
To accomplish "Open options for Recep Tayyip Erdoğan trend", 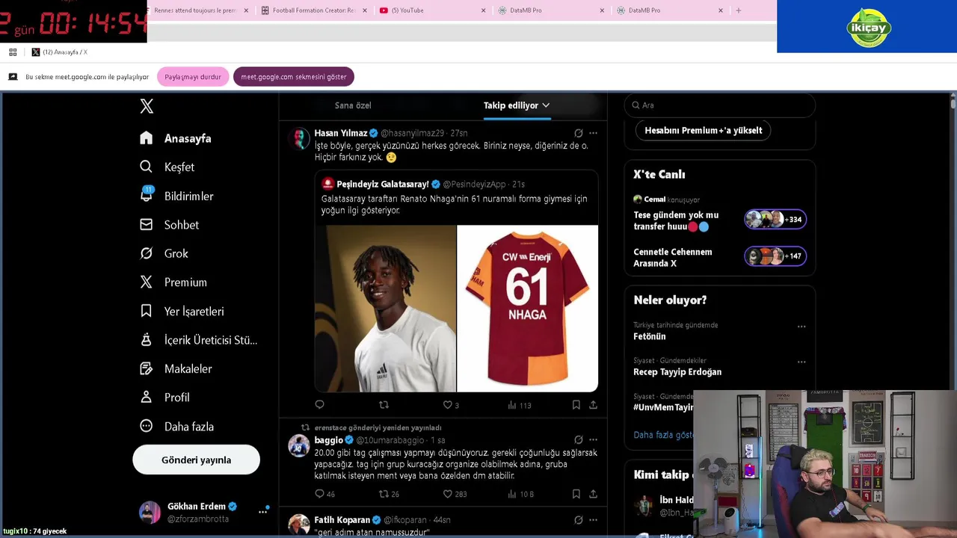I will (801, 362).
